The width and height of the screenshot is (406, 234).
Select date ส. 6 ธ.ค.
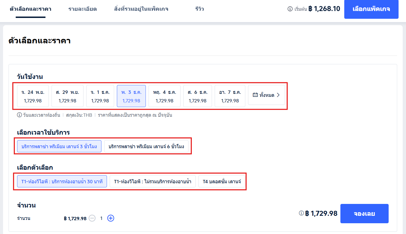tap(198, 96)
